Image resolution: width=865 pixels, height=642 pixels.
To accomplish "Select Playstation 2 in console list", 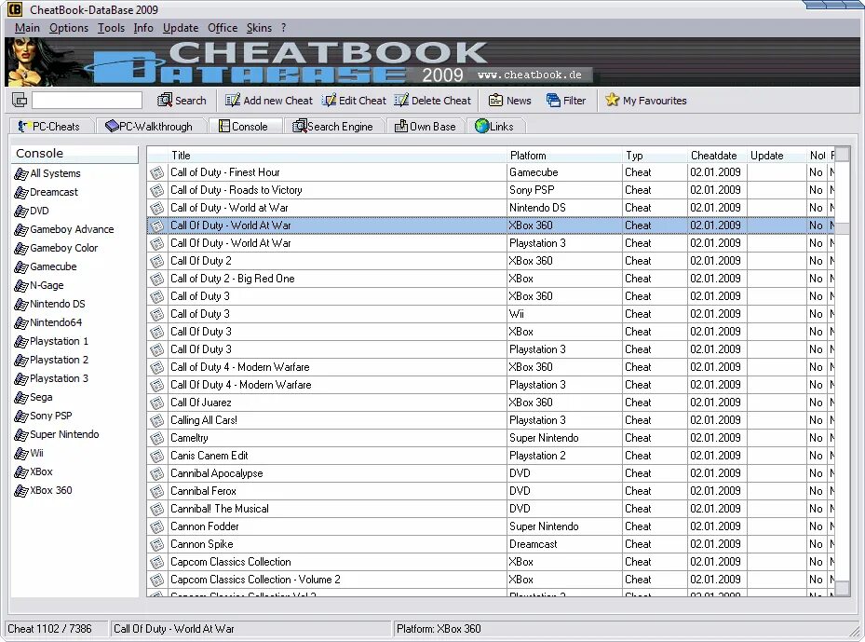I will [x=51, y=360].
